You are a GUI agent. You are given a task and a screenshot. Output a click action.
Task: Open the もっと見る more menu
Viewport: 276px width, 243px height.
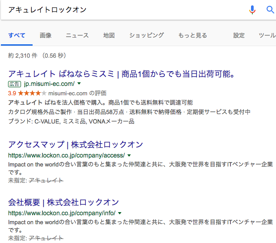pyautogui.click(x=192, y=35)
